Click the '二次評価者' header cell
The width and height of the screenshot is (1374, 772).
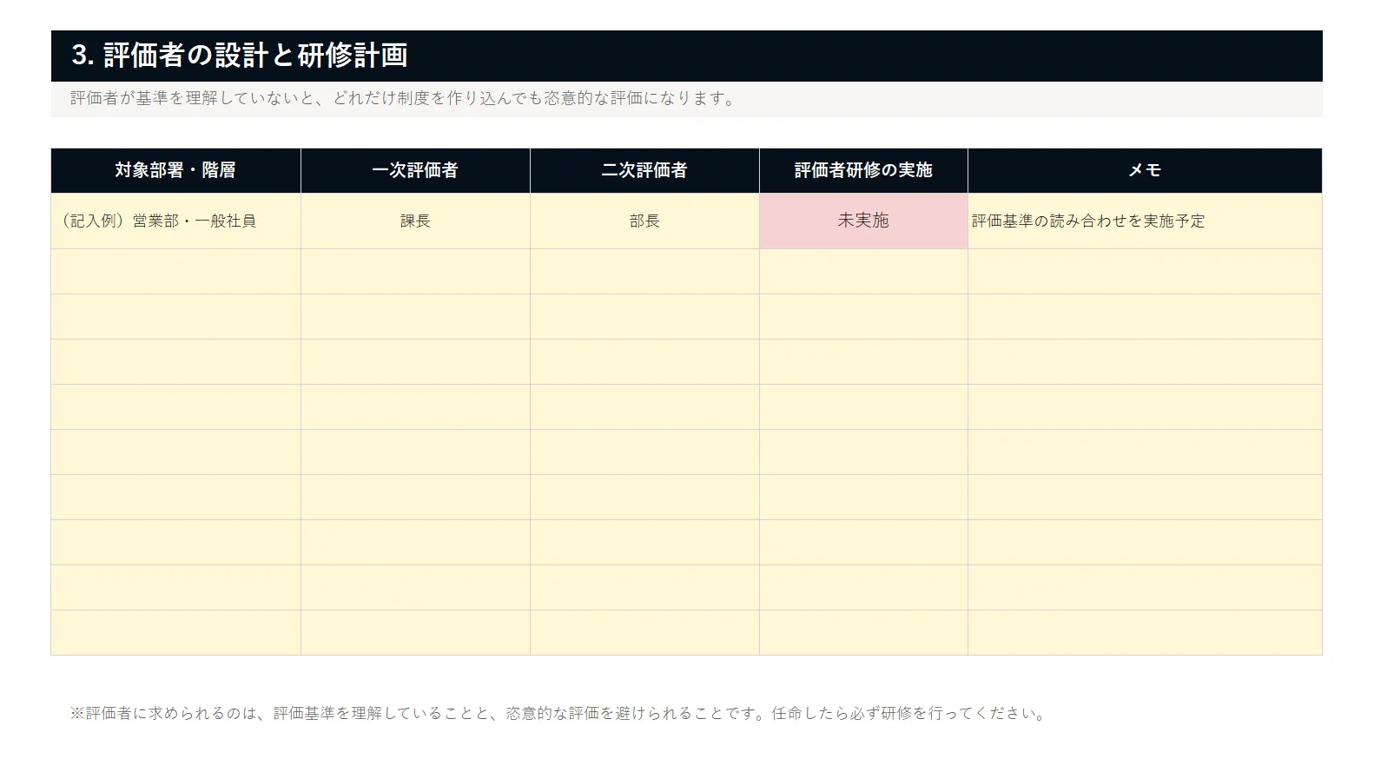click(x=644, y=170)
